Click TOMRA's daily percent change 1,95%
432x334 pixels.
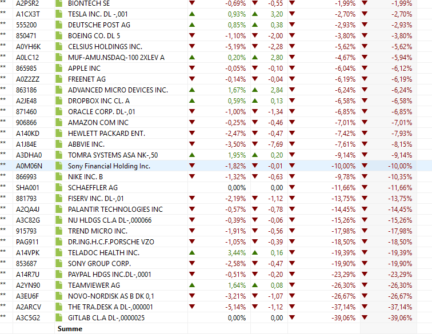coord(237,155)
